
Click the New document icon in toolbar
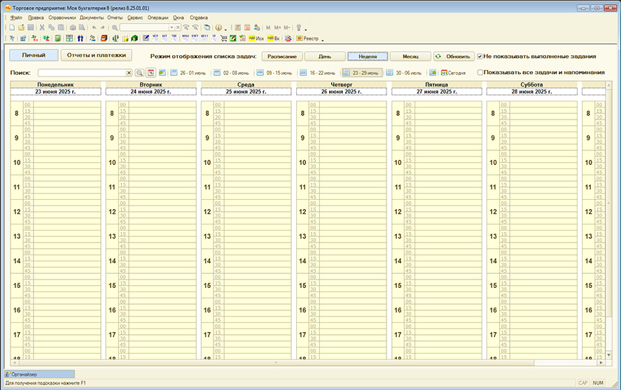[12, 27]
